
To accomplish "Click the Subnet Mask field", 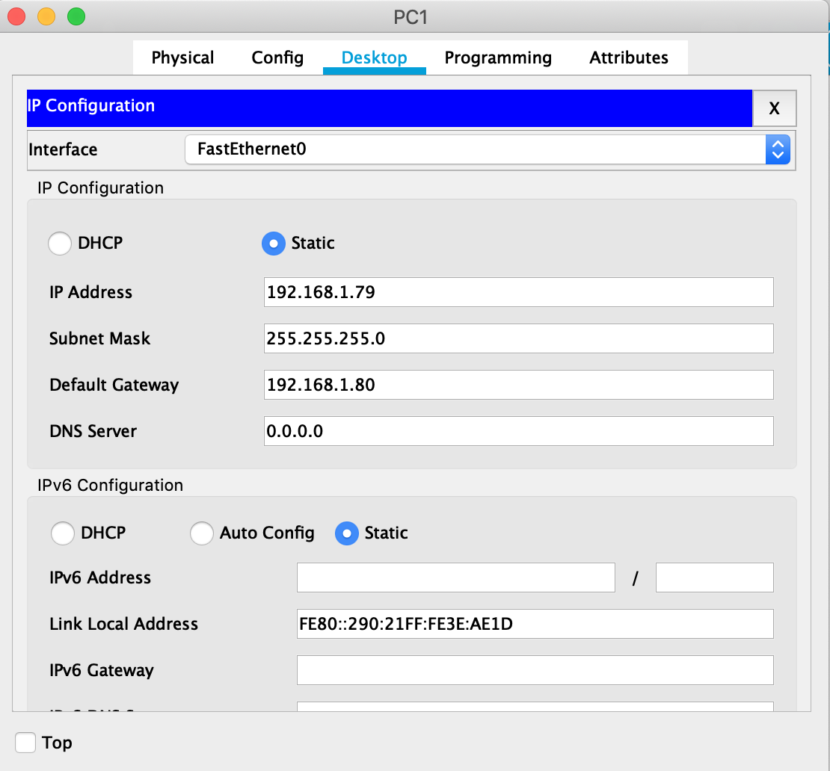I will [x=518, y=338].
